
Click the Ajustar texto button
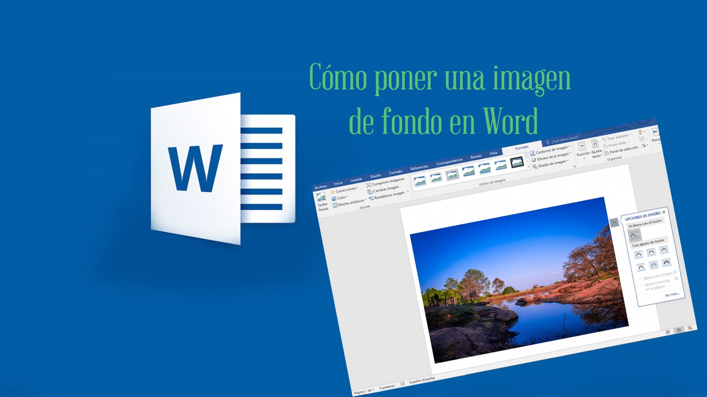click(597, 149)
